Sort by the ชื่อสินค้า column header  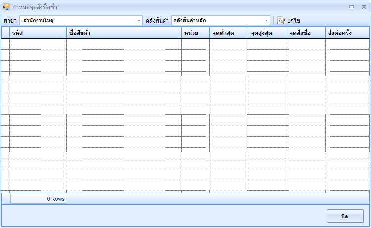(124, 33)
